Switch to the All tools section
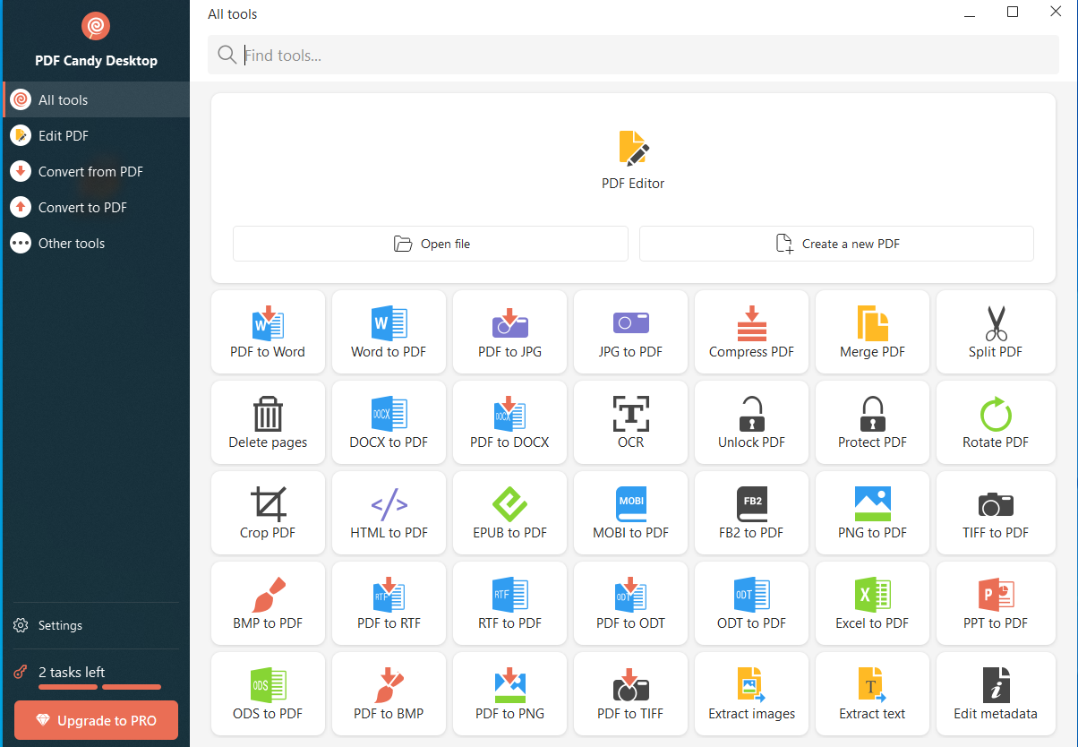Screen dimensions: 1078x747 point(97,99)
